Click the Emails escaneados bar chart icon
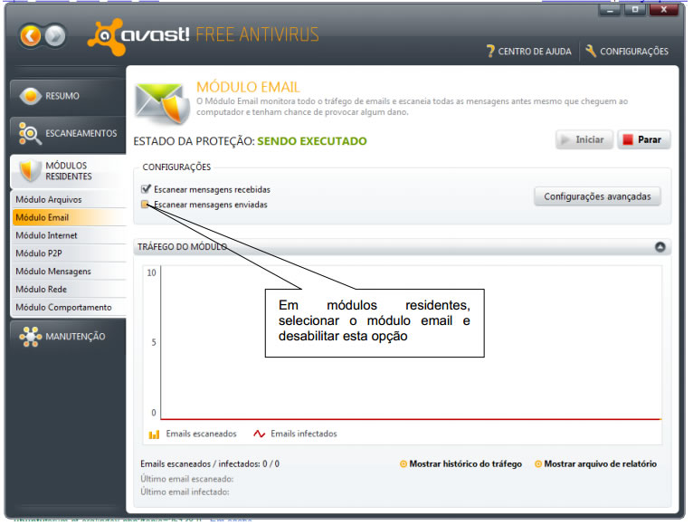 [154, 434]
